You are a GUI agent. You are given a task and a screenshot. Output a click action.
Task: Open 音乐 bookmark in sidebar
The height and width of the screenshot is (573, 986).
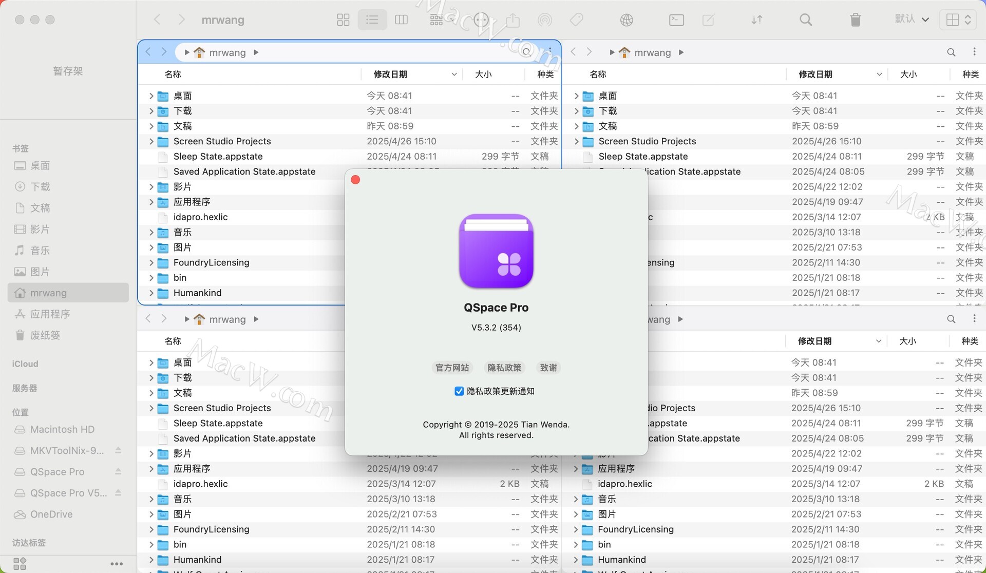click(68, 250)
